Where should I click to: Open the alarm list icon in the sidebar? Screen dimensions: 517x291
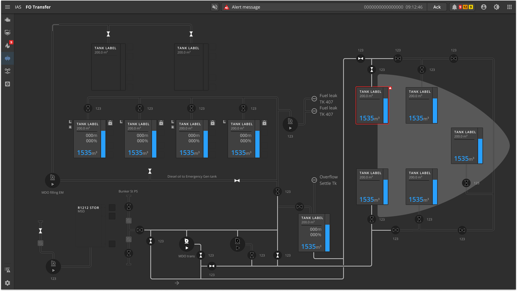(x=8, y=270)
